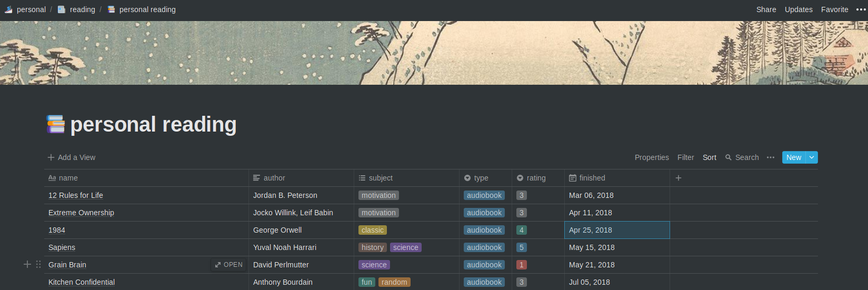Open the reading breadcrumb icon
Image resolution: width=868 pixels, height=290 pixels.
pyautogui.click(x=62, y=9)
